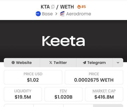Click the LIQUIDITY $19.5M box
This screenshot has height=107, width=127.
tap(23, 94)
